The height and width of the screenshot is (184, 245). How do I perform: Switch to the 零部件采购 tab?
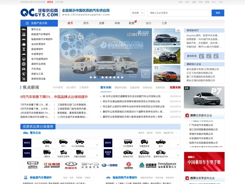(x=120, y=88)
